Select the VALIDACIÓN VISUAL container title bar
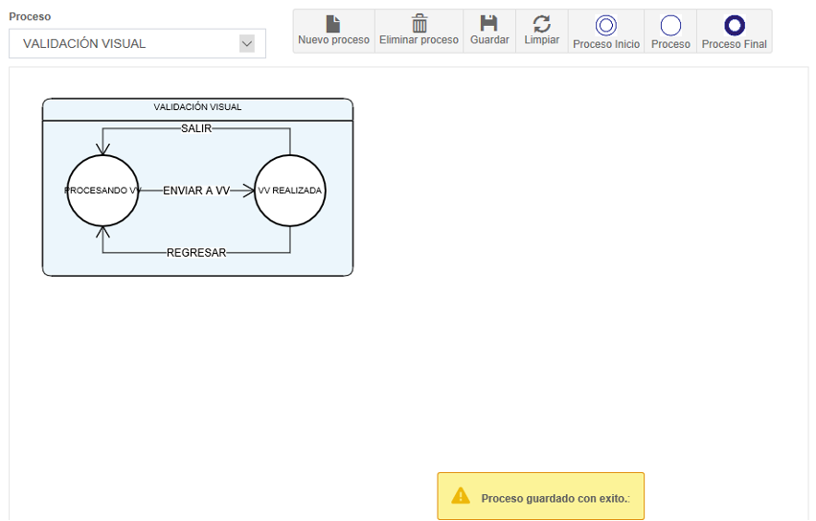Viewport: 816px width, 521px height. click(x=197, y=108)
